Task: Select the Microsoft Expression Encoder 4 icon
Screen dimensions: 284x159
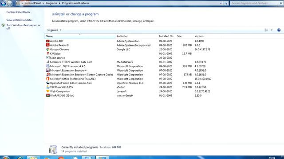Action: 48,70
